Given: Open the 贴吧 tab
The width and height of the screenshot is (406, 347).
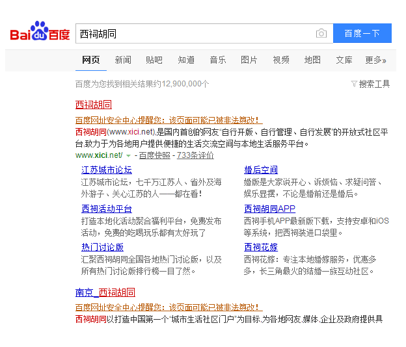Looking at the screenshot, I should [x=154, y=60].
